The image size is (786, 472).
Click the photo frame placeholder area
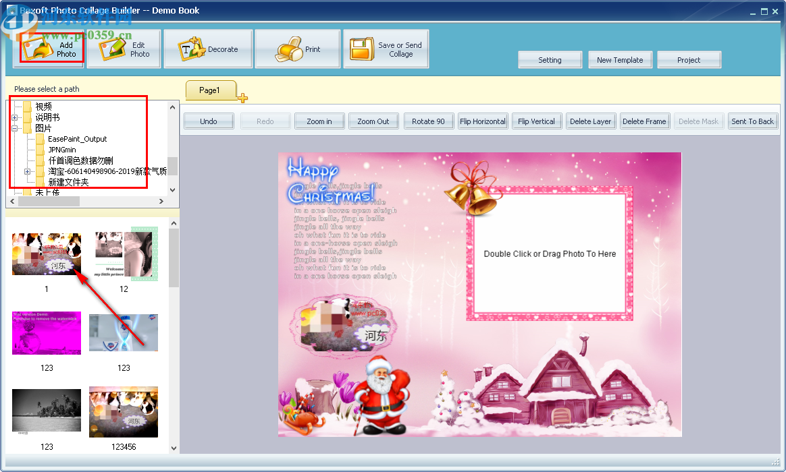coord(550,254)
